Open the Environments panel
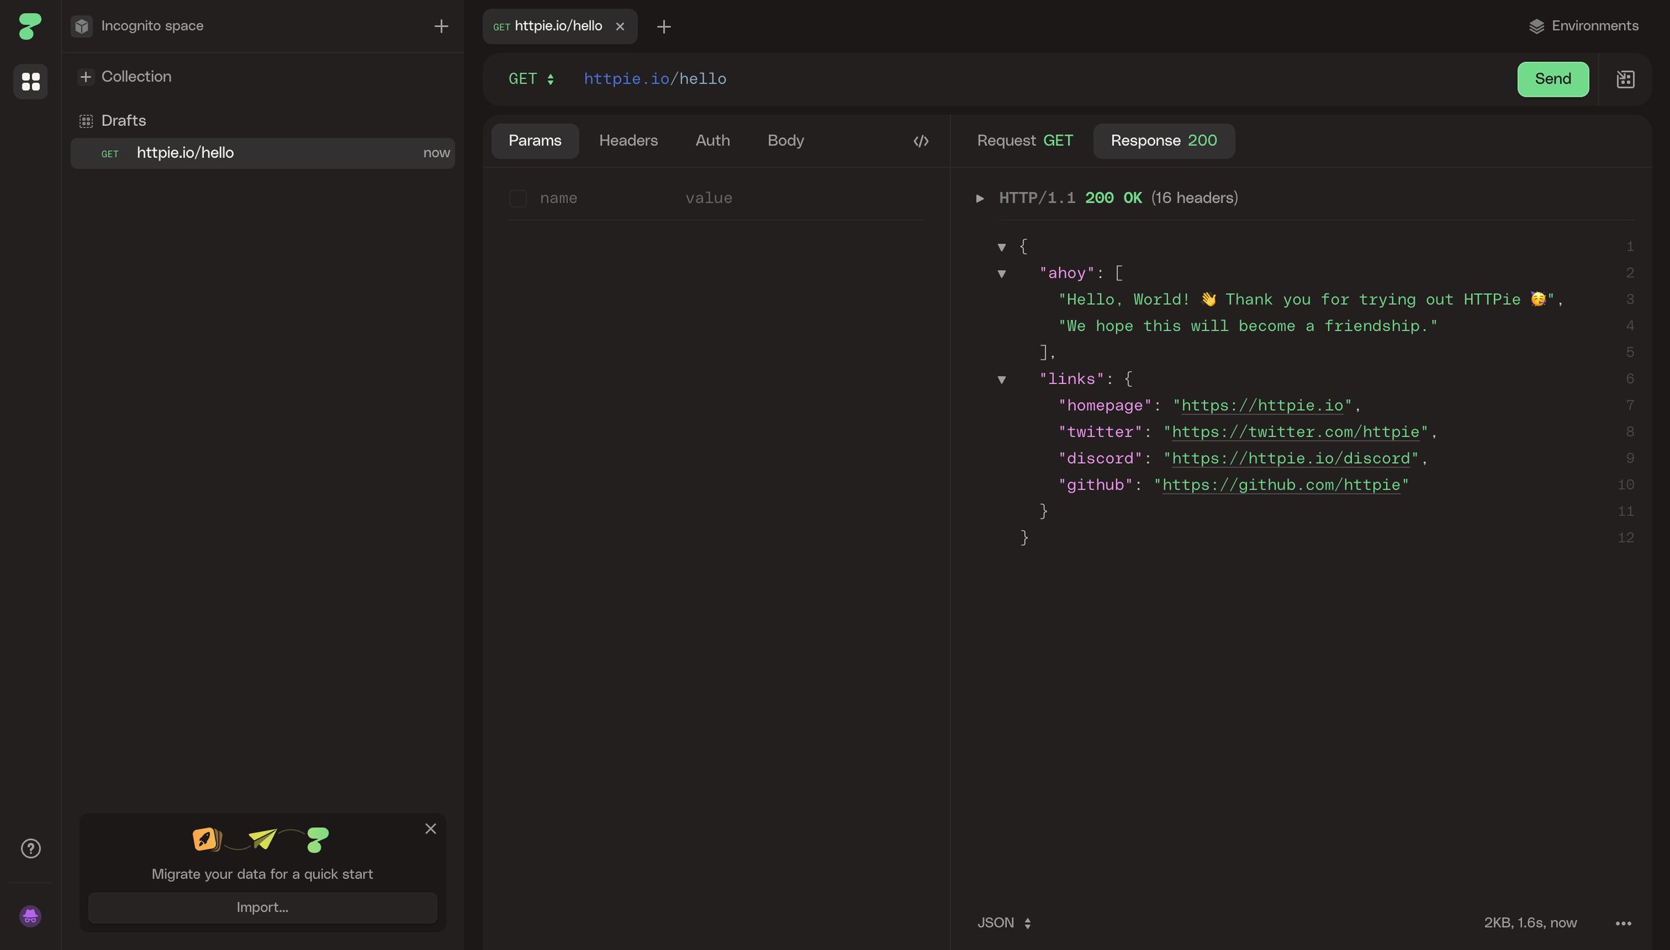The width and height of the screenshot is (1670, 950). tap(1584, 26)
